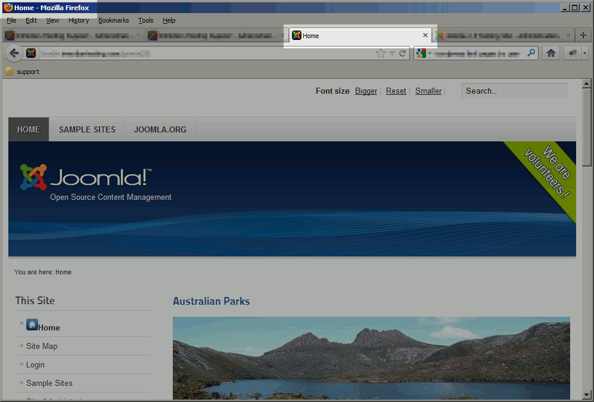Click the scrollbar up arrow
The height and width of the screenshot is (402, 594).
point(586,84)
